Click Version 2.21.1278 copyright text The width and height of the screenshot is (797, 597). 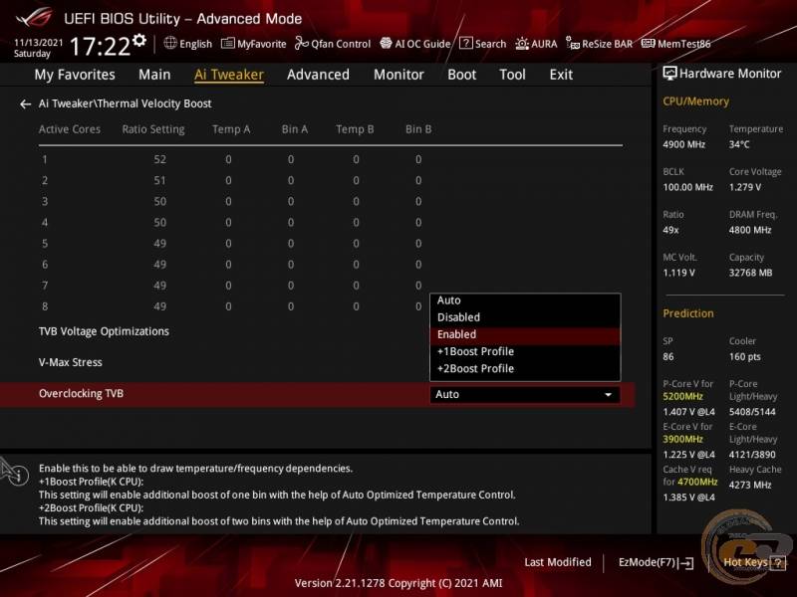pos(398,583)
